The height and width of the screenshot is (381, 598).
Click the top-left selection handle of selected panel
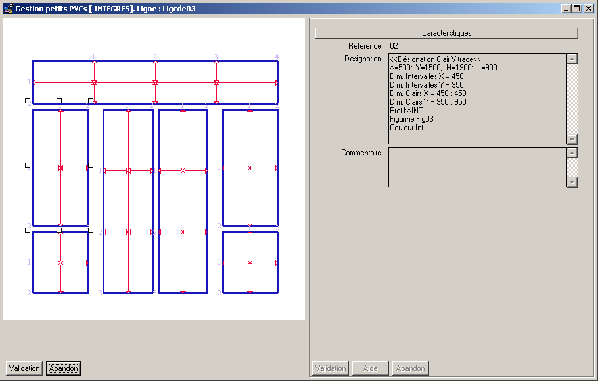28,101
